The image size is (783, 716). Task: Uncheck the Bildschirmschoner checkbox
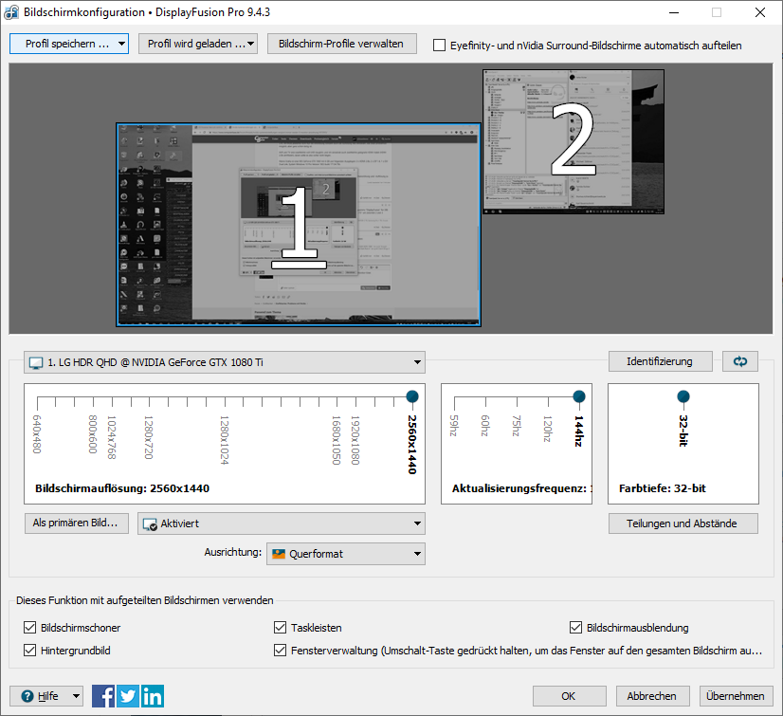coord(30,628)
